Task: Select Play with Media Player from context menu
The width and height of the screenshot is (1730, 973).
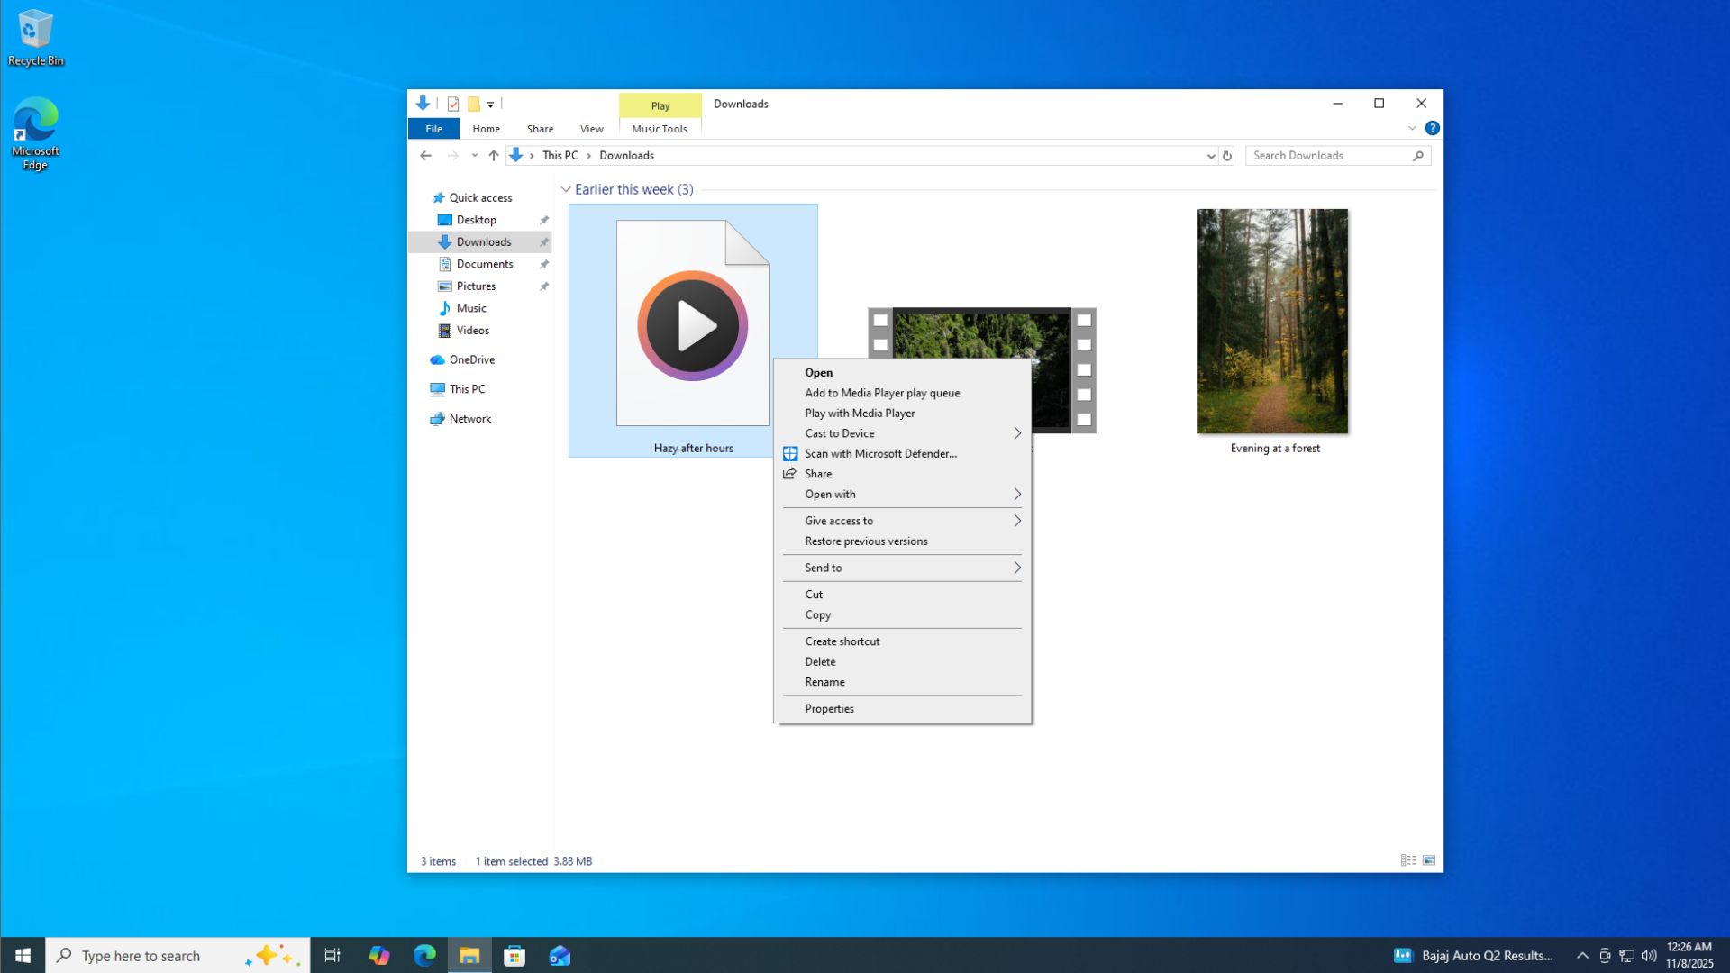Action: 858,413
